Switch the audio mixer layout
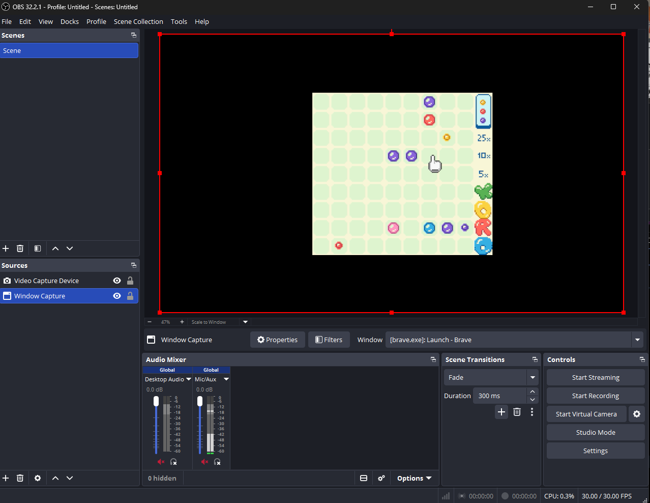 click(364, 478)
